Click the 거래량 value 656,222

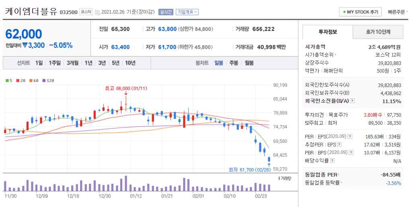point(263,29)
